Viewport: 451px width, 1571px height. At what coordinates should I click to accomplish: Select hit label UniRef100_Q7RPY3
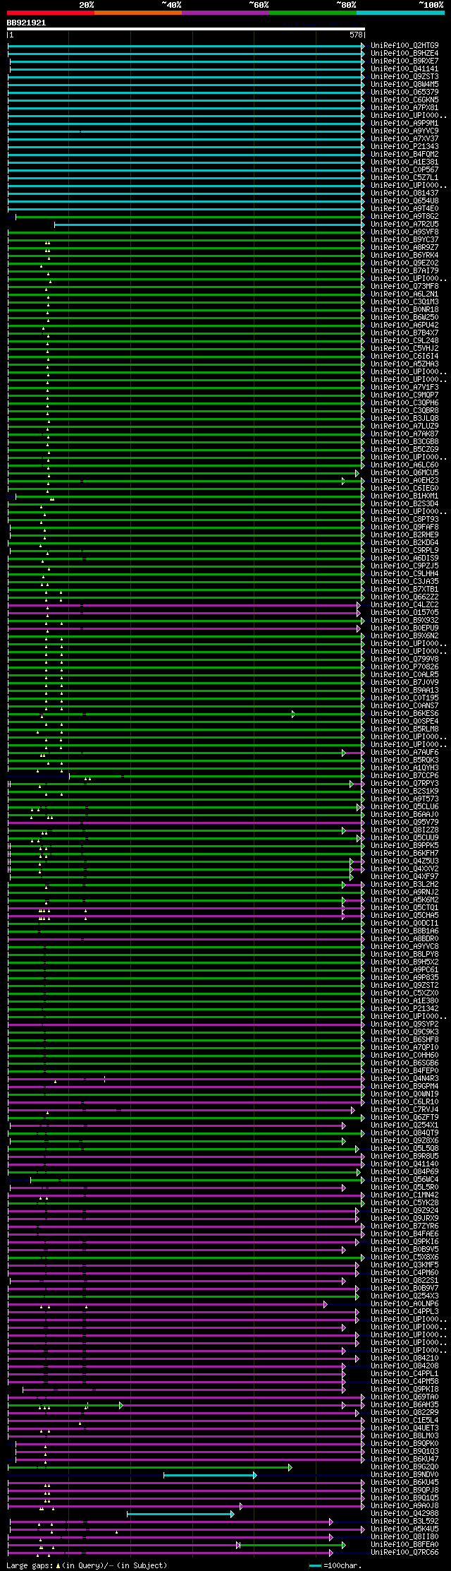click(x=404, y=784)
